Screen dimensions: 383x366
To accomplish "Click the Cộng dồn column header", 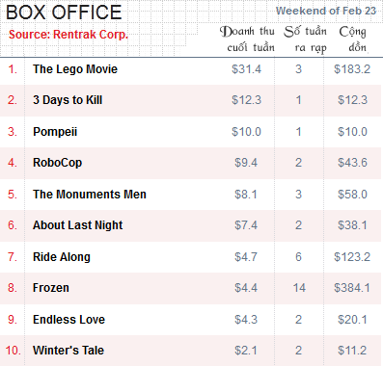I will pyautogui.click(x=353, y=39).
